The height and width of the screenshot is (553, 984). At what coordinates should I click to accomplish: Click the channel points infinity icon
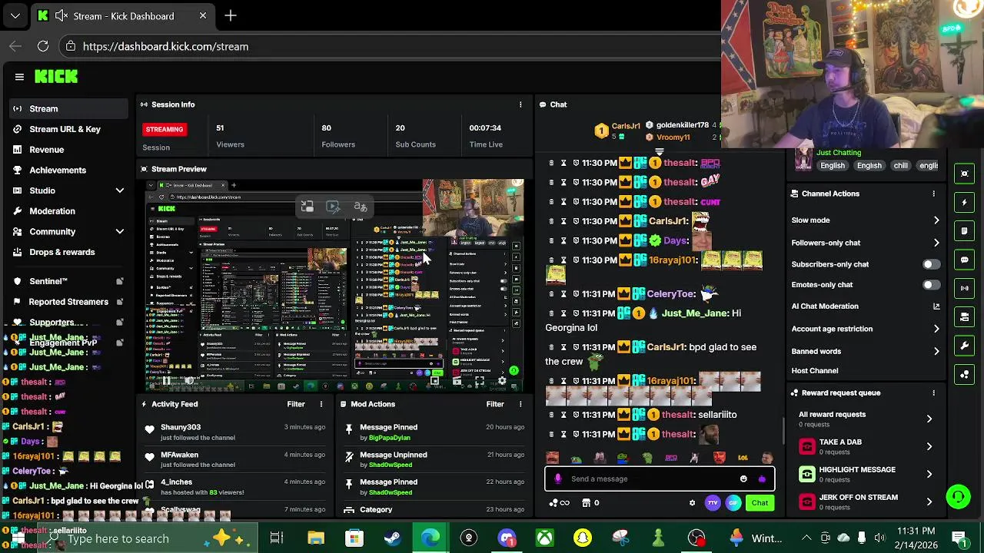[560, 503]
